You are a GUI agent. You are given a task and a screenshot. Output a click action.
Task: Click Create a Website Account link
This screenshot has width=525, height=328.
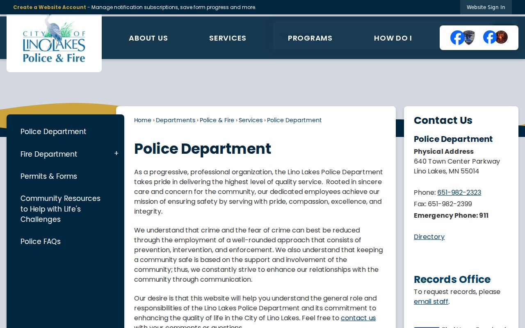click(x=50, y=7)
